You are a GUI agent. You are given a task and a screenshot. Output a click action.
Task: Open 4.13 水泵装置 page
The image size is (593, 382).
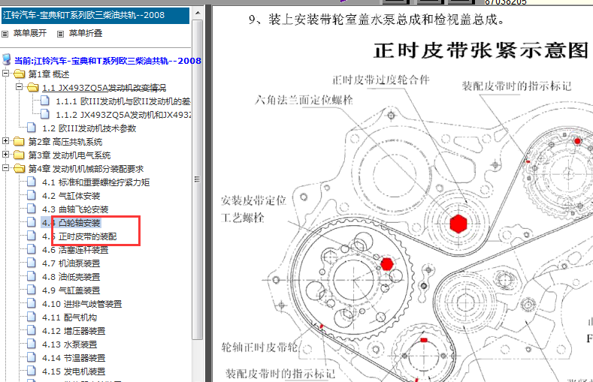tap(70, 344)
